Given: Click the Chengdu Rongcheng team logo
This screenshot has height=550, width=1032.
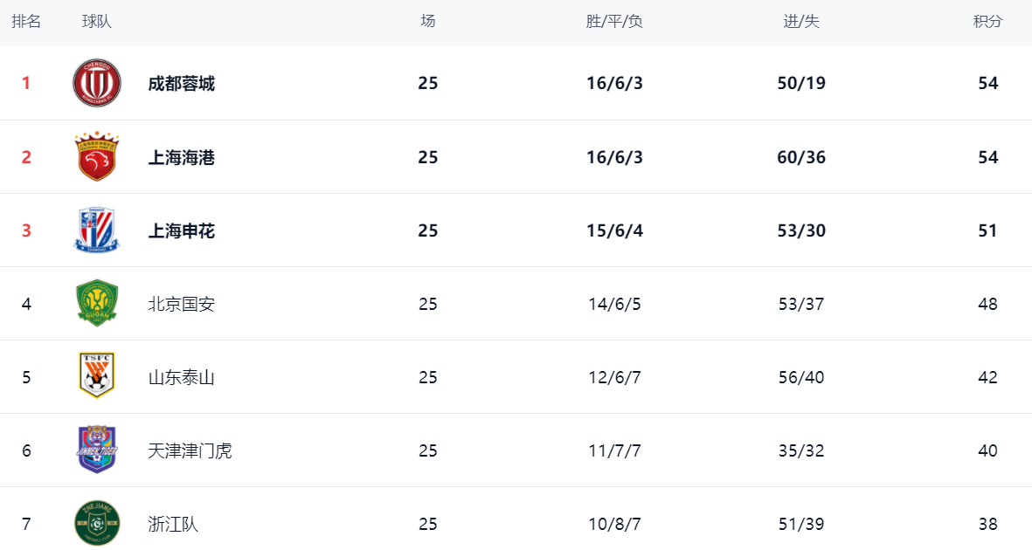Looking at the screenshot, I should coord(97,83).
